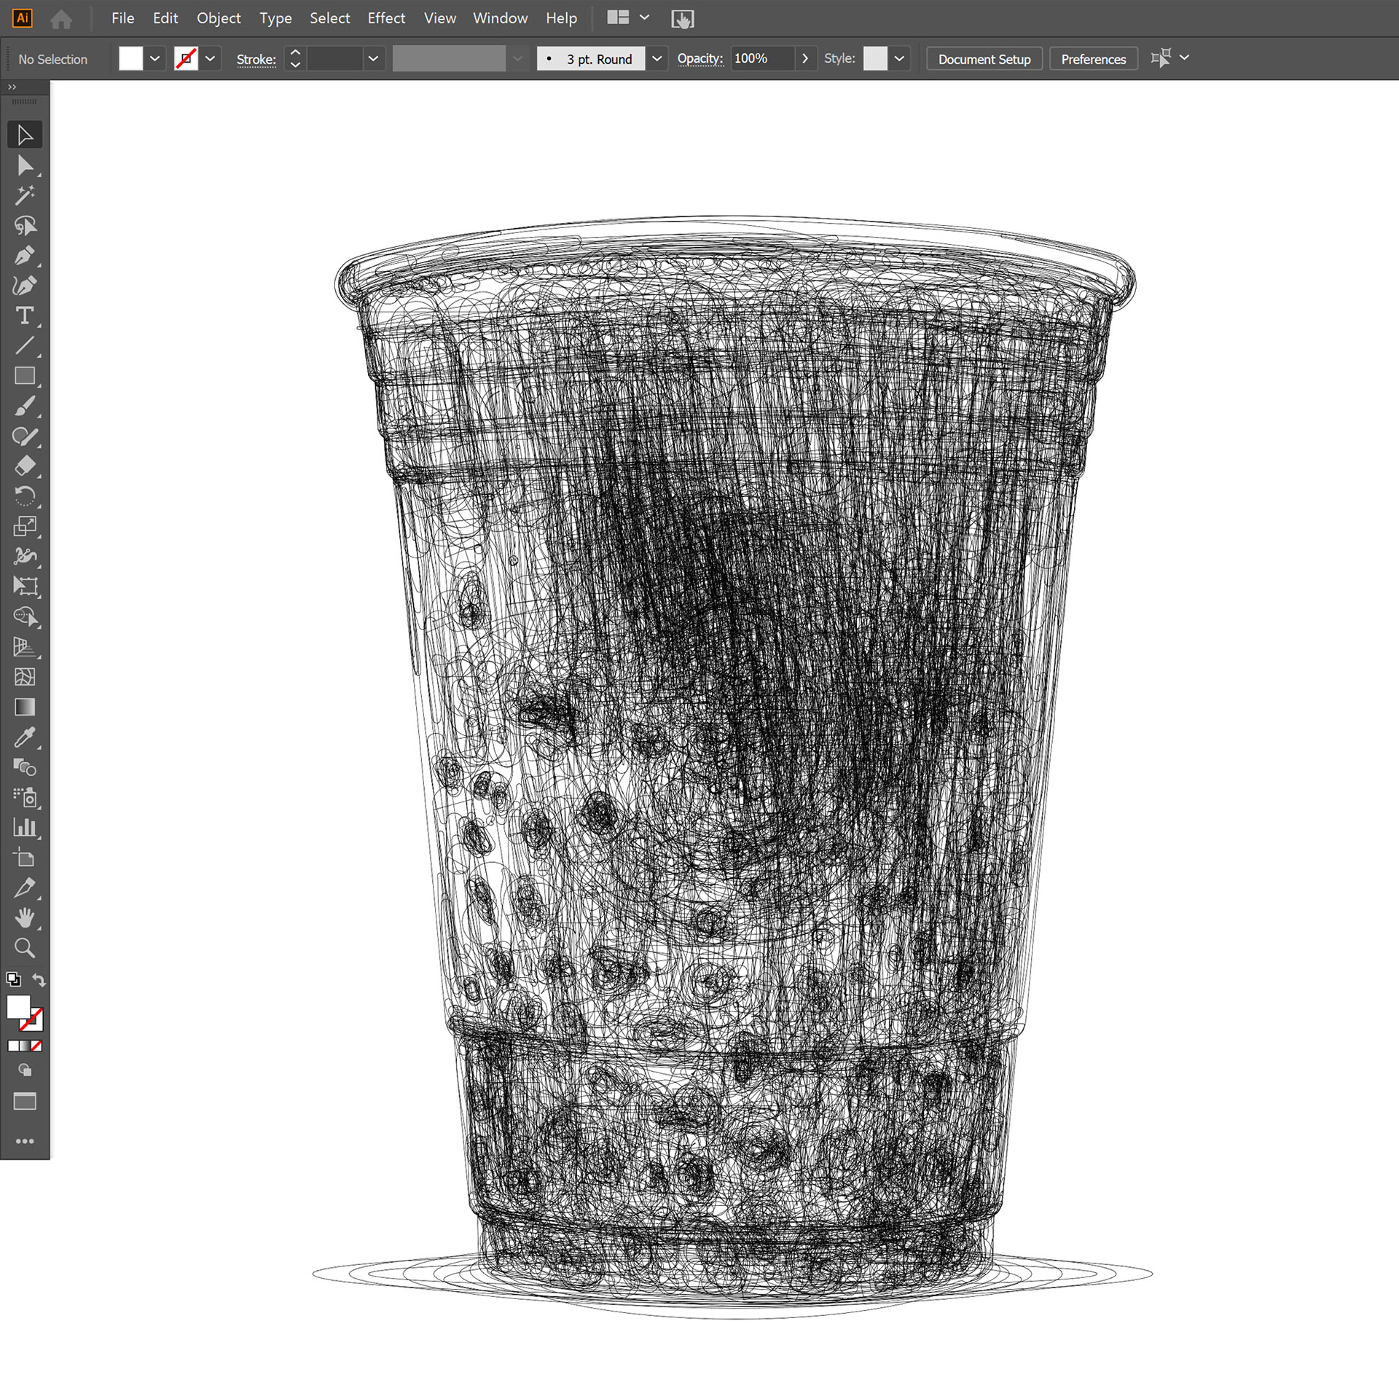
Task: Set color mode to None
Action: click(x=36, y=1046)
